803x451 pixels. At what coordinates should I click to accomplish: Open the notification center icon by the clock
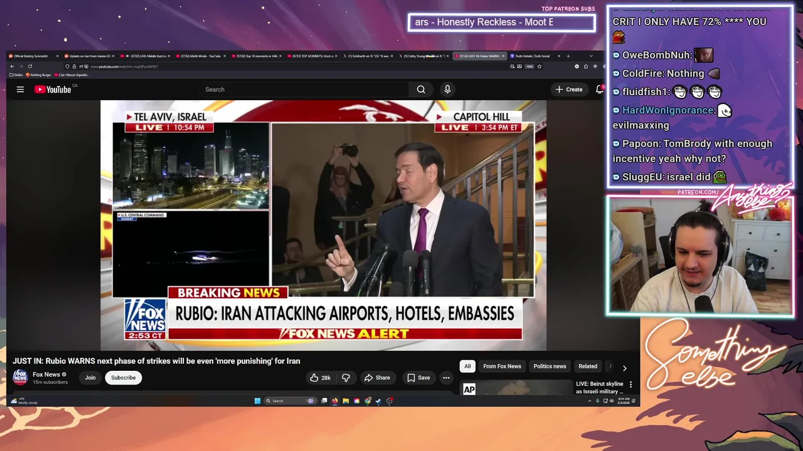634,401
